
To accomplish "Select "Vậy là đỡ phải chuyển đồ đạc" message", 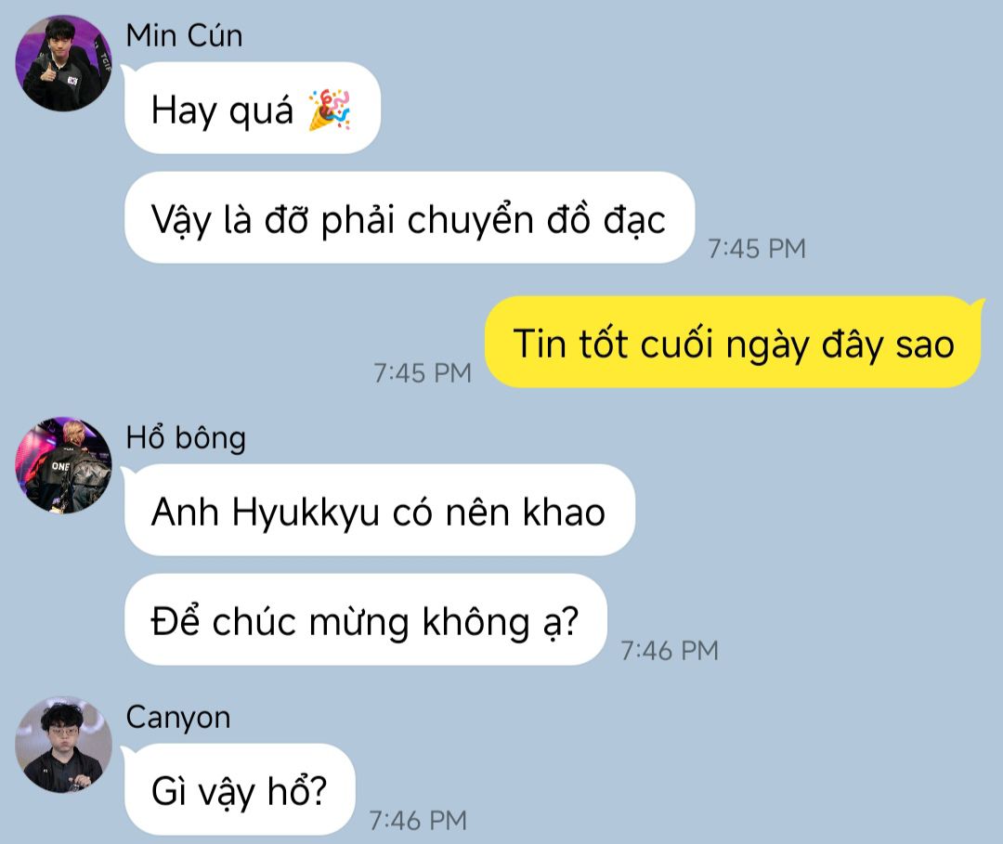I will 410,217.
